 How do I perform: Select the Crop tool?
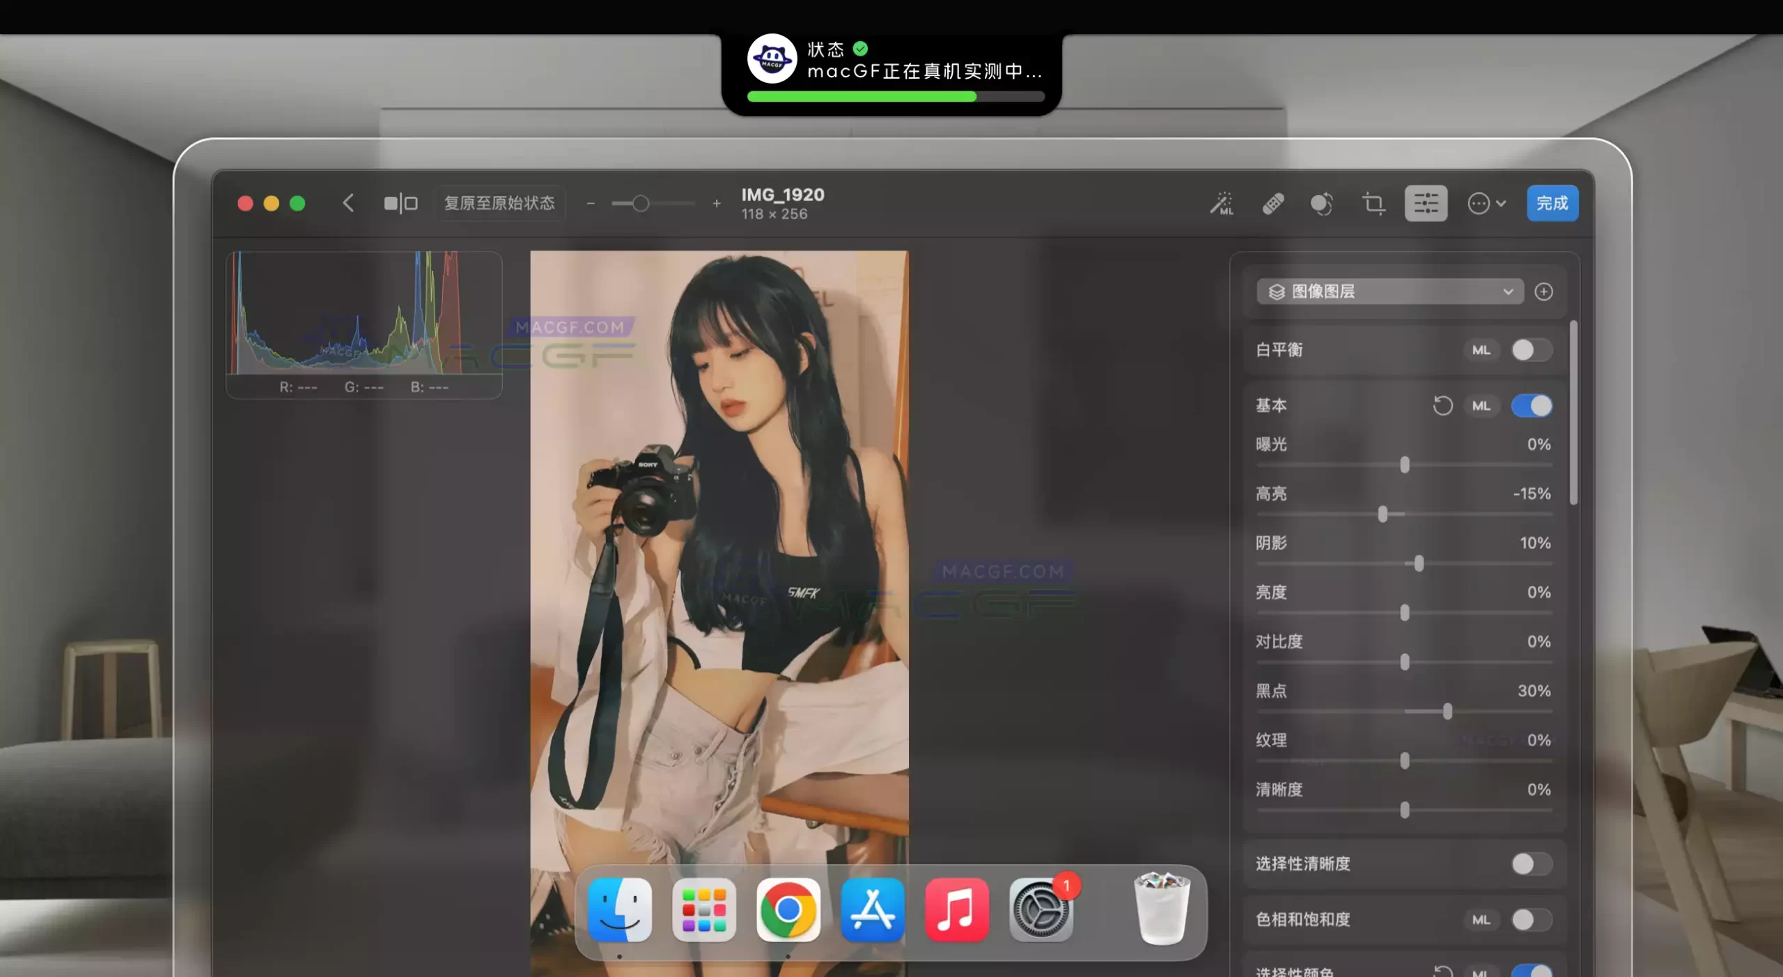click(1373, 203)
